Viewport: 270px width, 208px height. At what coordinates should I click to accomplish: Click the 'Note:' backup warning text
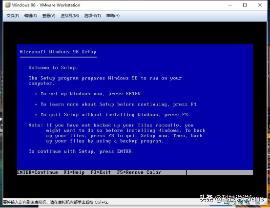117,133
